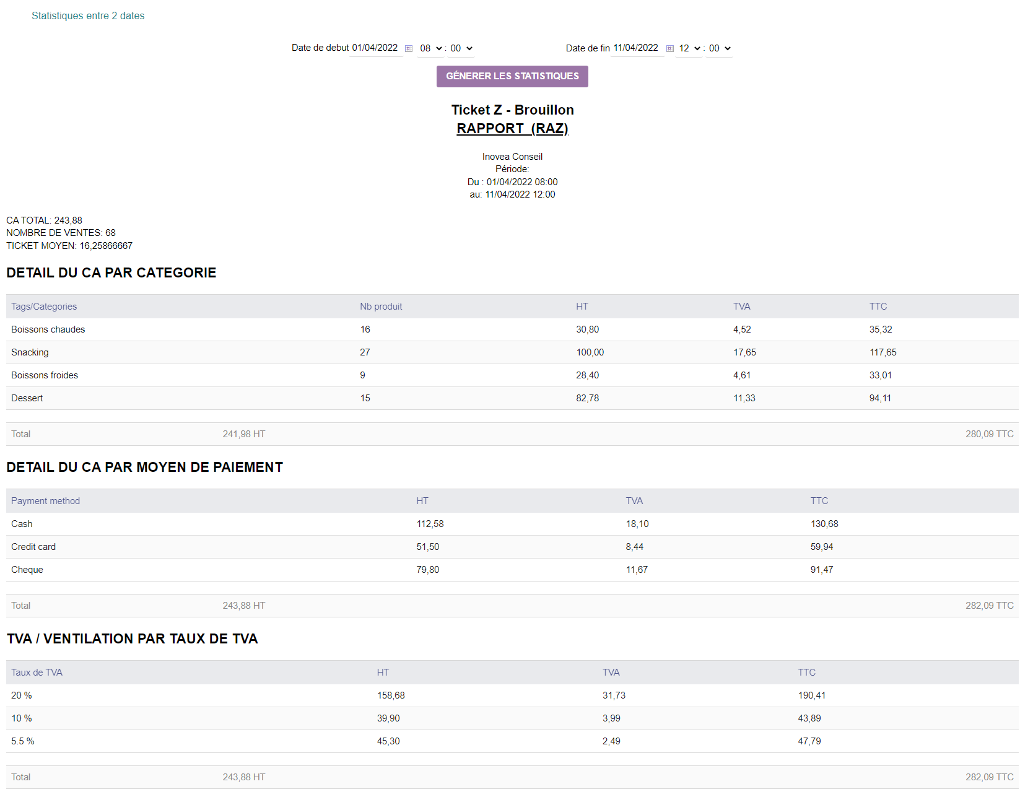This screenshot has width=1033, height=797.
Task: Expand start hour dropdown showing 08
Action: [431, 48]
